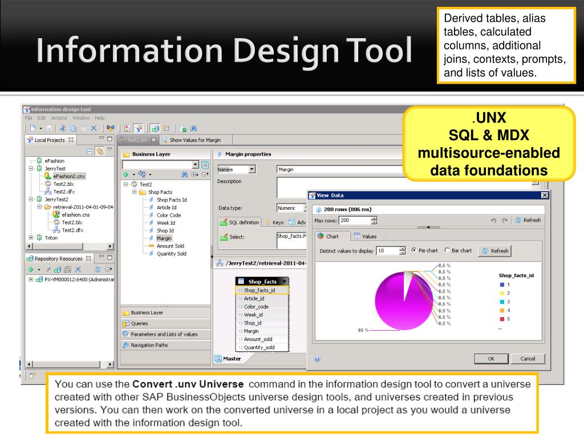Click the redo arrow icon in View Data

coord(505,221)
